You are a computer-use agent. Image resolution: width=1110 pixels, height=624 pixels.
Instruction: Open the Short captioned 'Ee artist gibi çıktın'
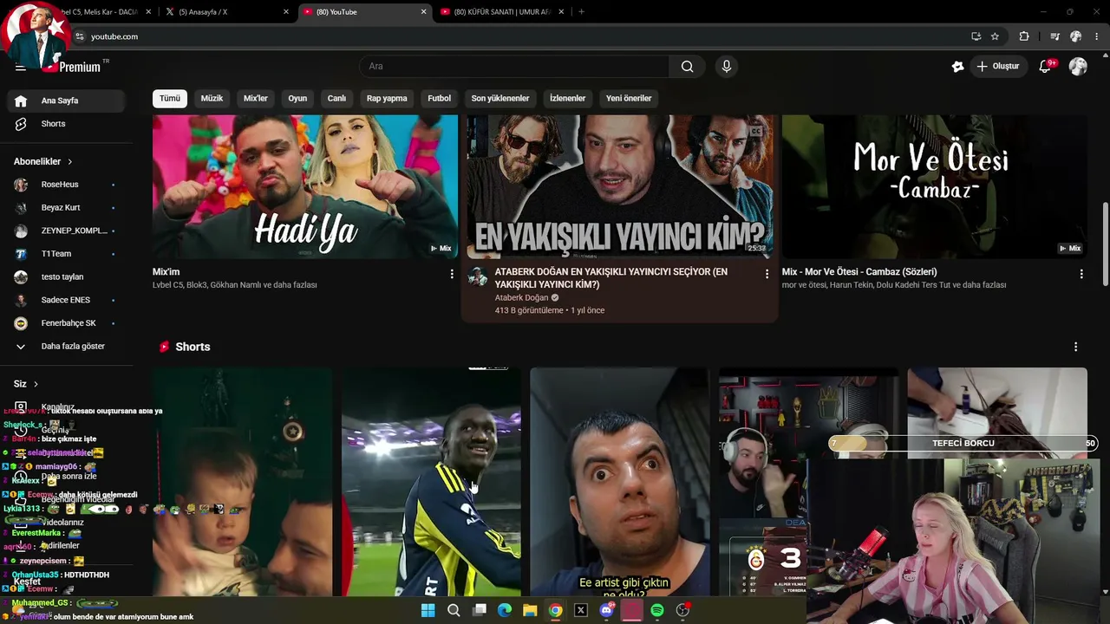point(620,482)
